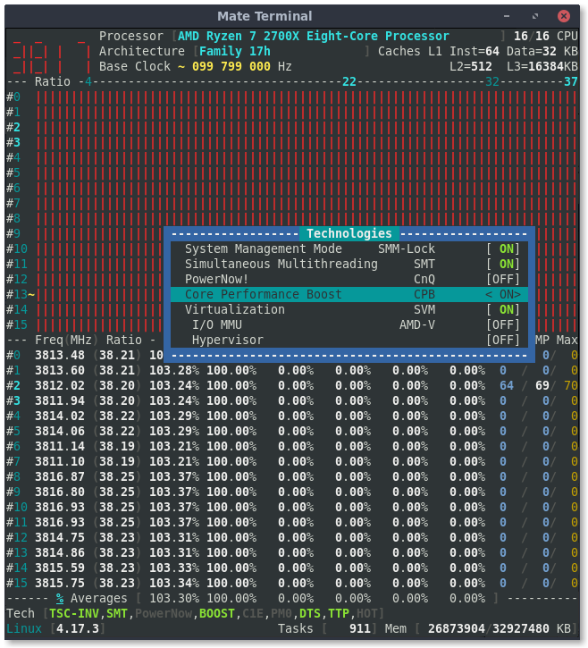The width and height of the screenshot is (588, 648).
Task: Click Ratio marker 32 on scale
Action: click(x=492, y=81)
